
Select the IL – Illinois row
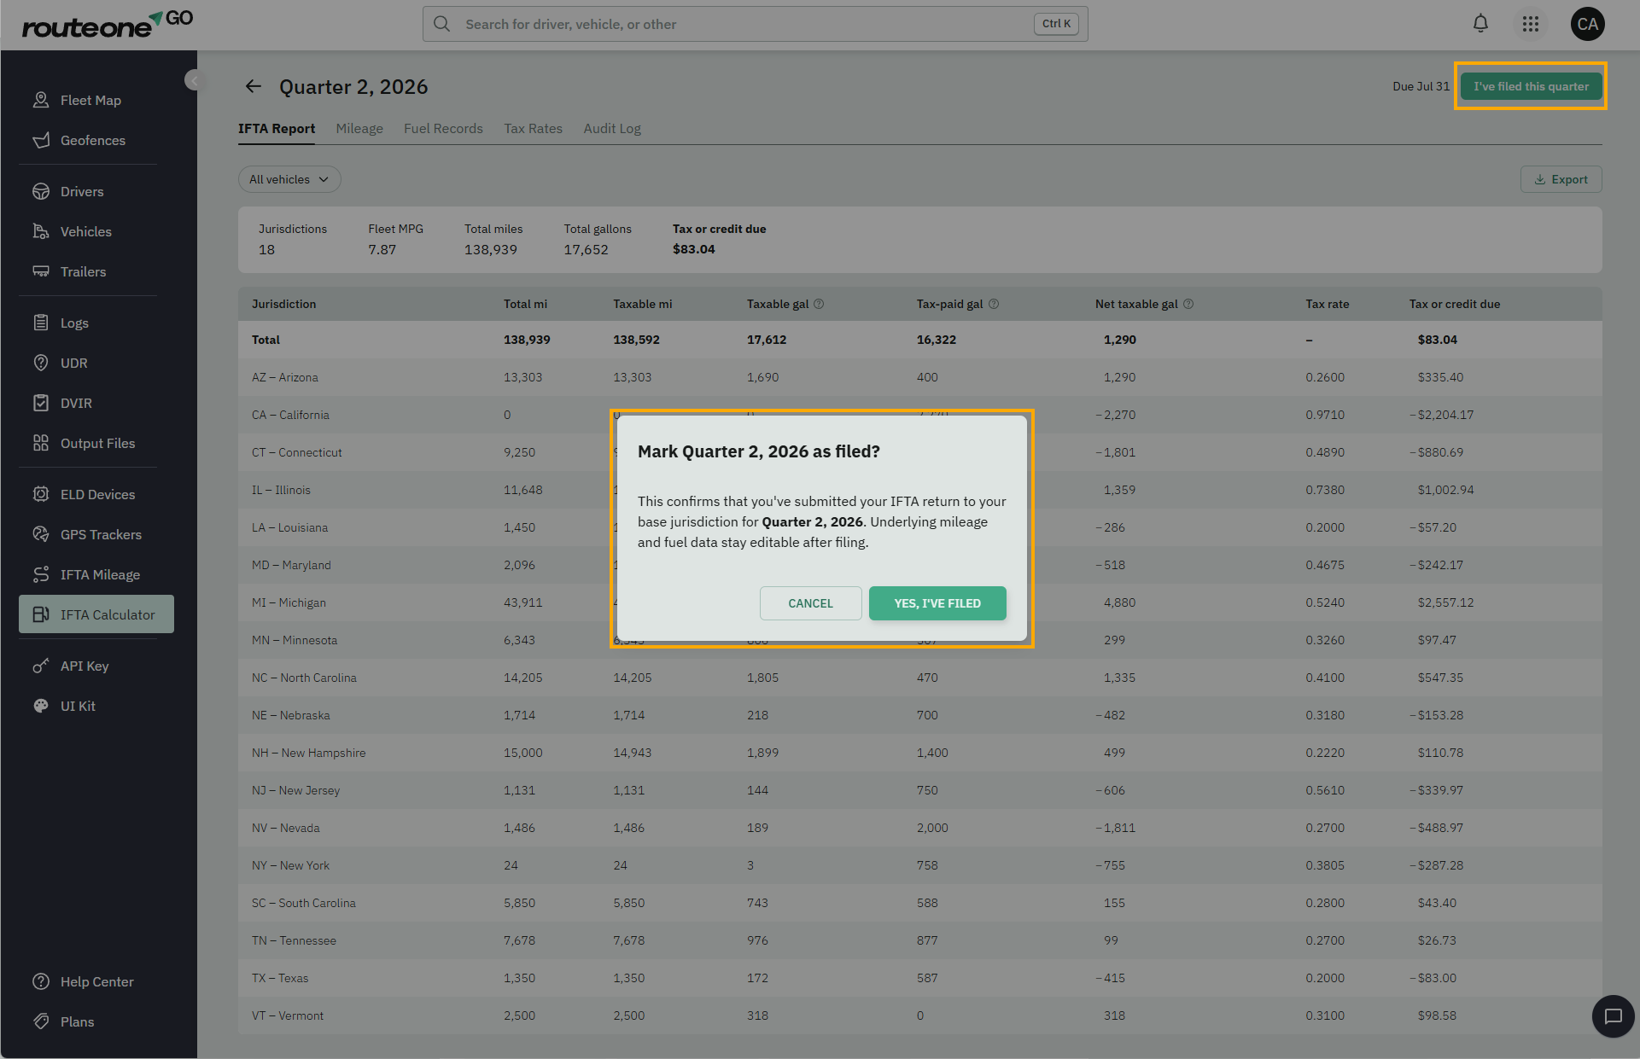coord(919,490)
